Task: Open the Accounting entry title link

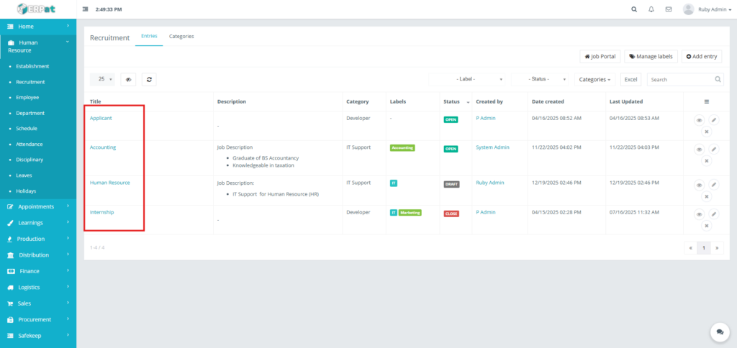Action: click(103, 147)
